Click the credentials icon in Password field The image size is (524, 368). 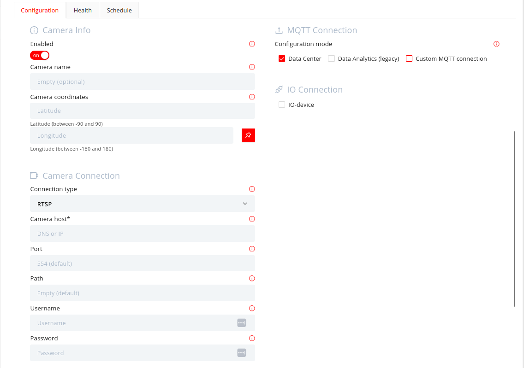click(x=242, y=353)
